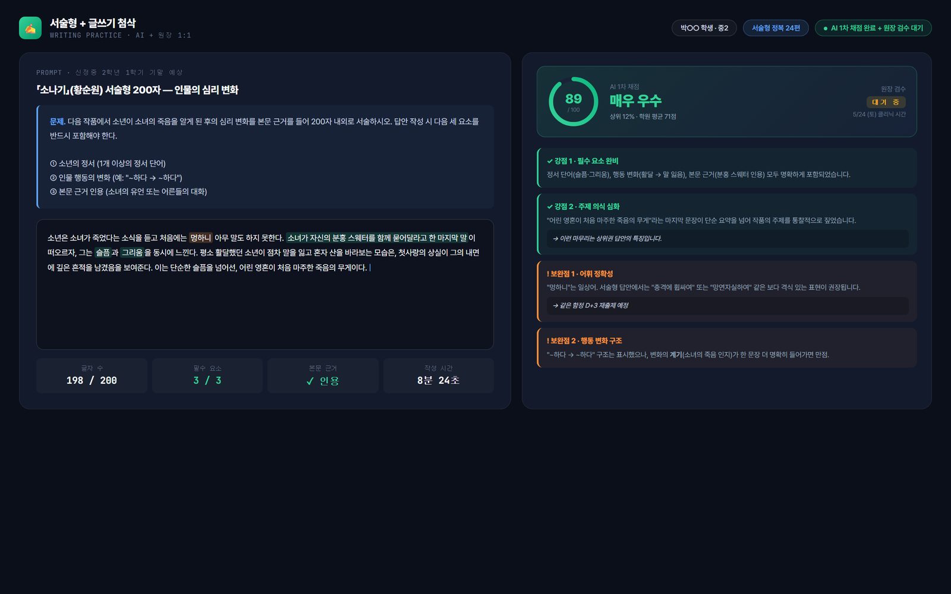Click the highlighted word 그리움 in the answer
951x594 pixels.
pos(133,252)
